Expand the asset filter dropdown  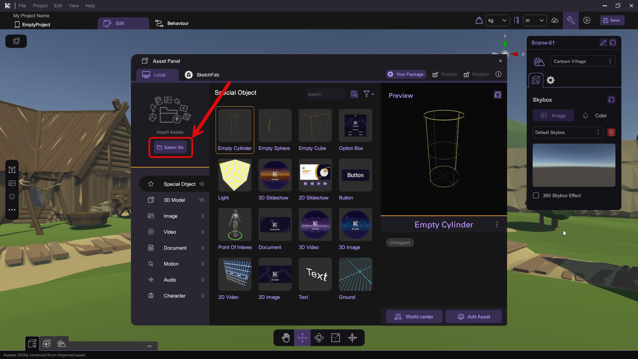click(x=369, y=94)
